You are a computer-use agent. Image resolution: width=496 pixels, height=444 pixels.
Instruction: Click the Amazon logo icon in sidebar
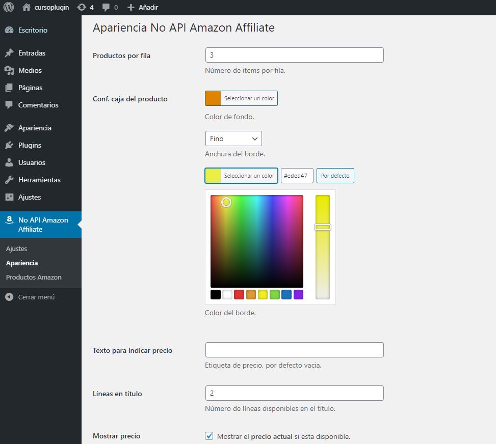(x=10, y=220)
